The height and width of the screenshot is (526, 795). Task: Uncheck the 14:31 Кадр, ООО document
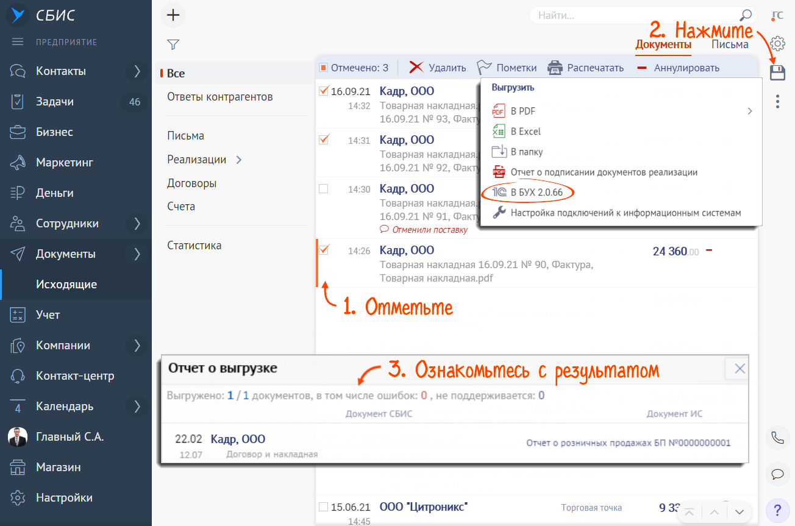324,140
